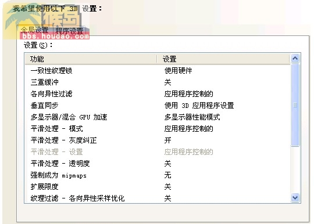Open 无 value of 强制成为 mipmaps

coord(168,175)
